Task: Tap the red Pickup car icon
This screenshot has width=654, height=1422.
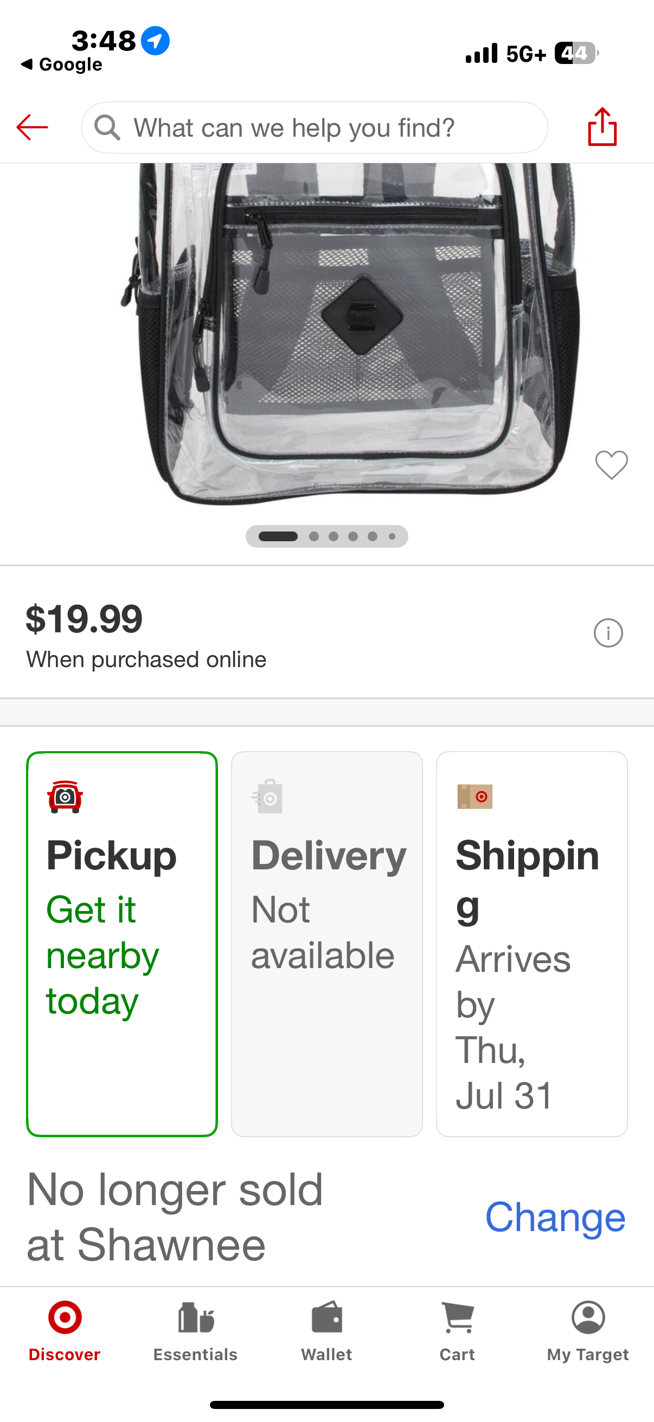Action: point(65,797)
